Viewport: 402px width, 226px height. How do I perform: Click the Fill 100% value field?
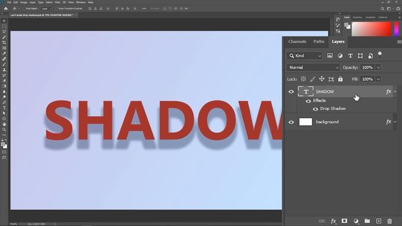pyautogui.click(x=367, y=79)
